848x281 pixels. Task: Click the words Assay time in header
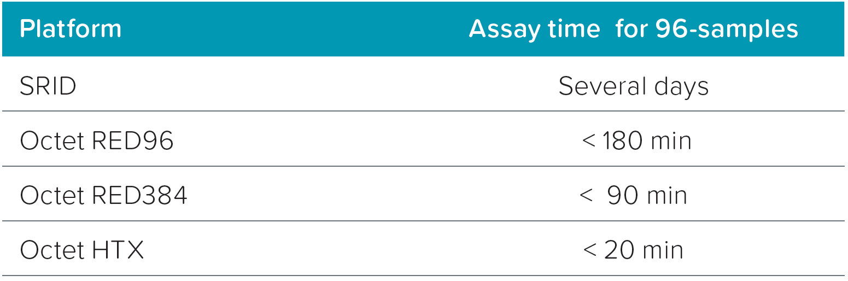534,29
